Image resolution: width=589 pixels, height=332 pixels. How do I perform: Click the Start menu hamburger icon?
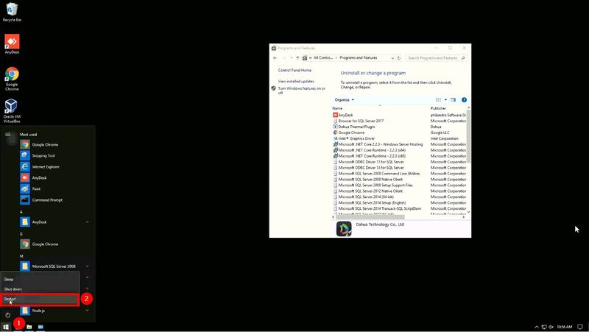(8, 135)
